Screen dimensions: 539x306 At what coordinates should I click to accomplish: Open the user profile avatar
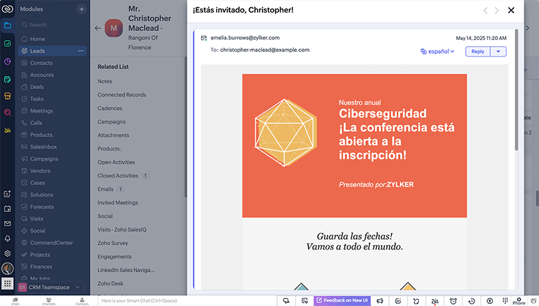pos(7,268)
